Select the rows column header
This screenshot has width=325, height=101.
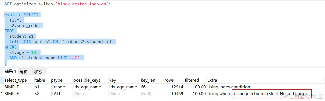[169, 80]
